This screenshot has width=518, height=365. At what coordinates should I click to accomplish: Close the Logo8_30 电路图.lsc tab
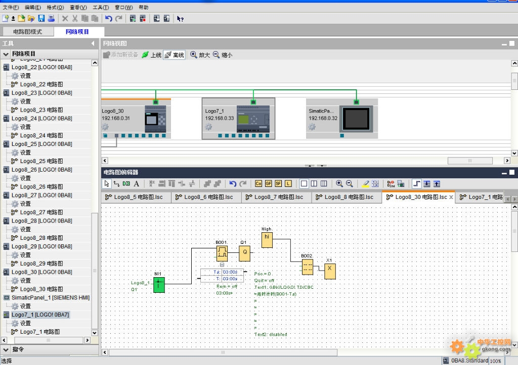pyautogui.click(x=451, y=197)
